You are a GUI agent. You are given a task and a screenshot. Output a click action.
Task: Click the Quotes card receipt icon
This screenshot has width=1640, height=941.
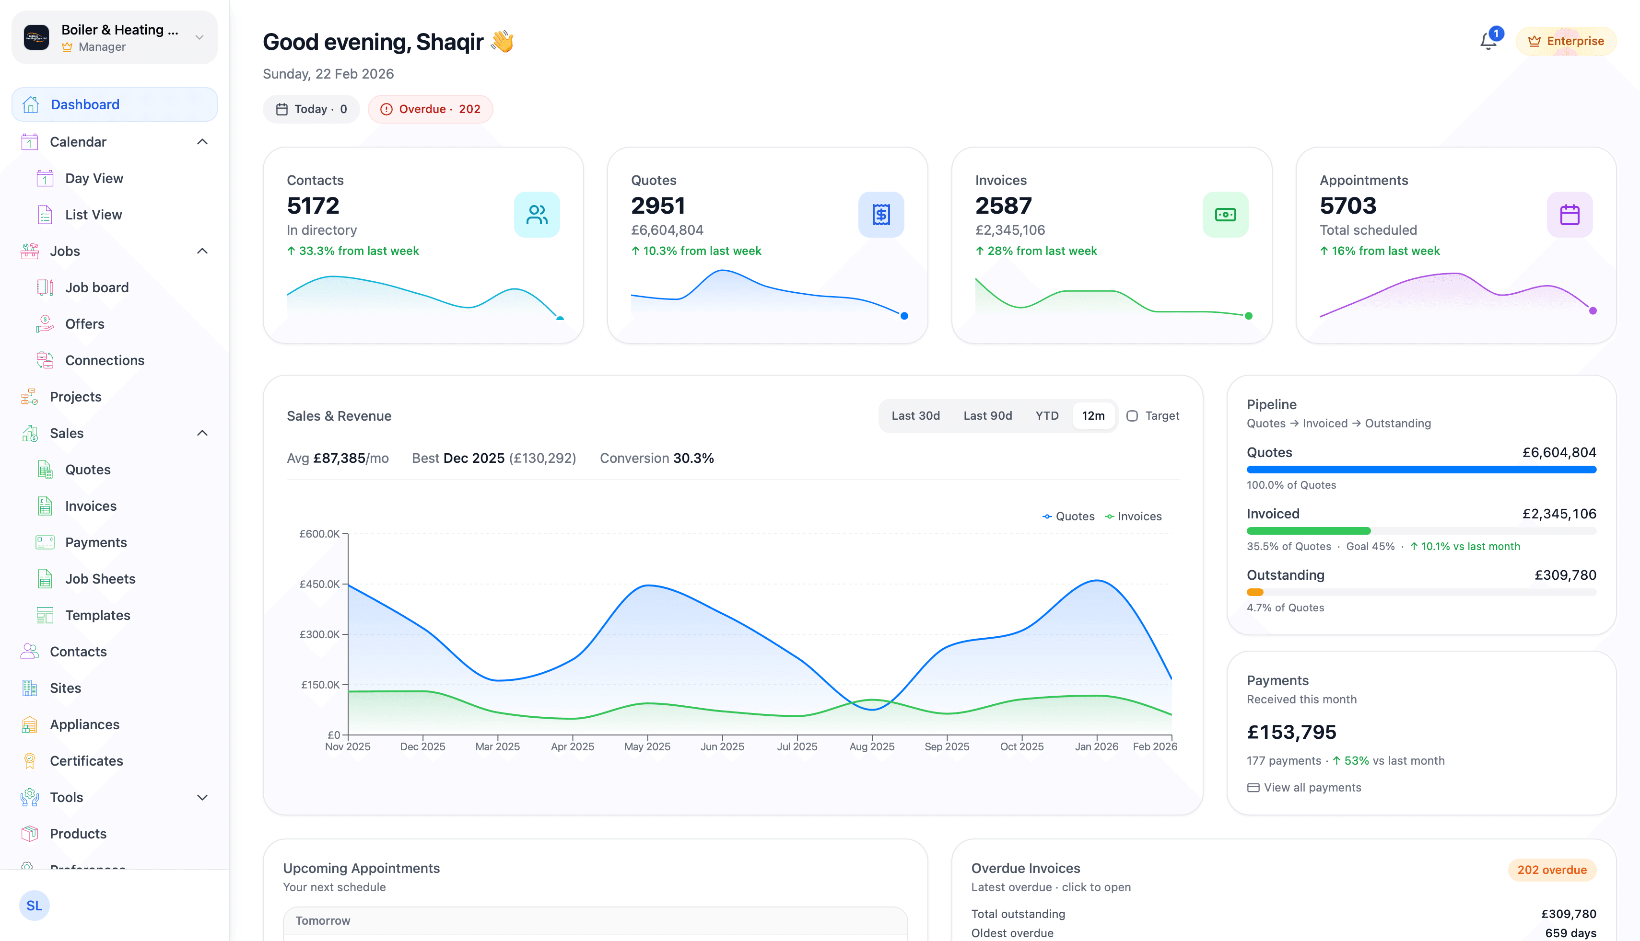click(x=881, y=214)
